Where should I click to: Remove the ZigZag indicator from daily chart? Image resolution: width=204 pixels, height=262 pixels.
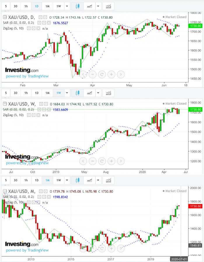coord(38,28)
